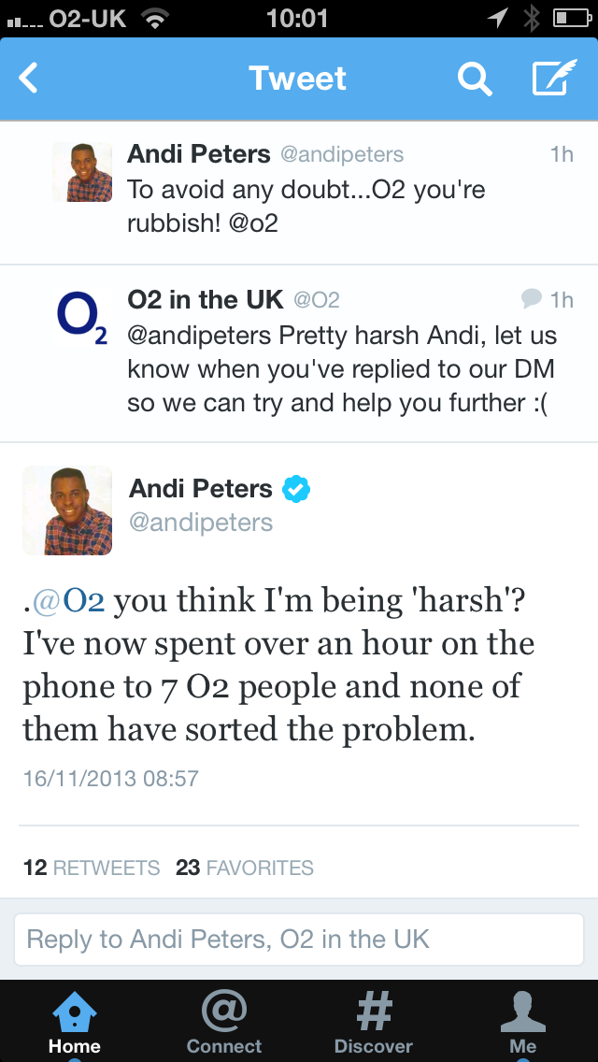Image resolution: width=598 pixels, height=1062 pixels.
Task: Open the O2 in the UK tweet
Action: click(x=299, y=353)
